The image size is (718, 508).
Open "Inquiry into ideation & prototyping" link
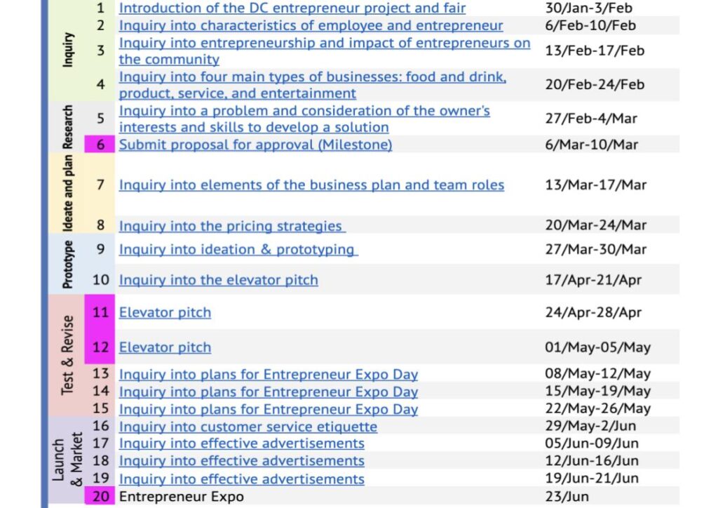pos(238,250)
